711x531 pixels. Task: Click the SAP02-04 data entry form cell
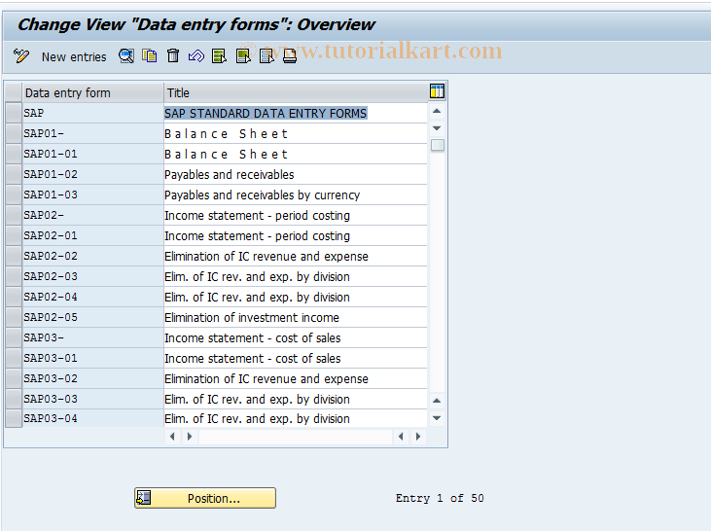tap(93, 297)
